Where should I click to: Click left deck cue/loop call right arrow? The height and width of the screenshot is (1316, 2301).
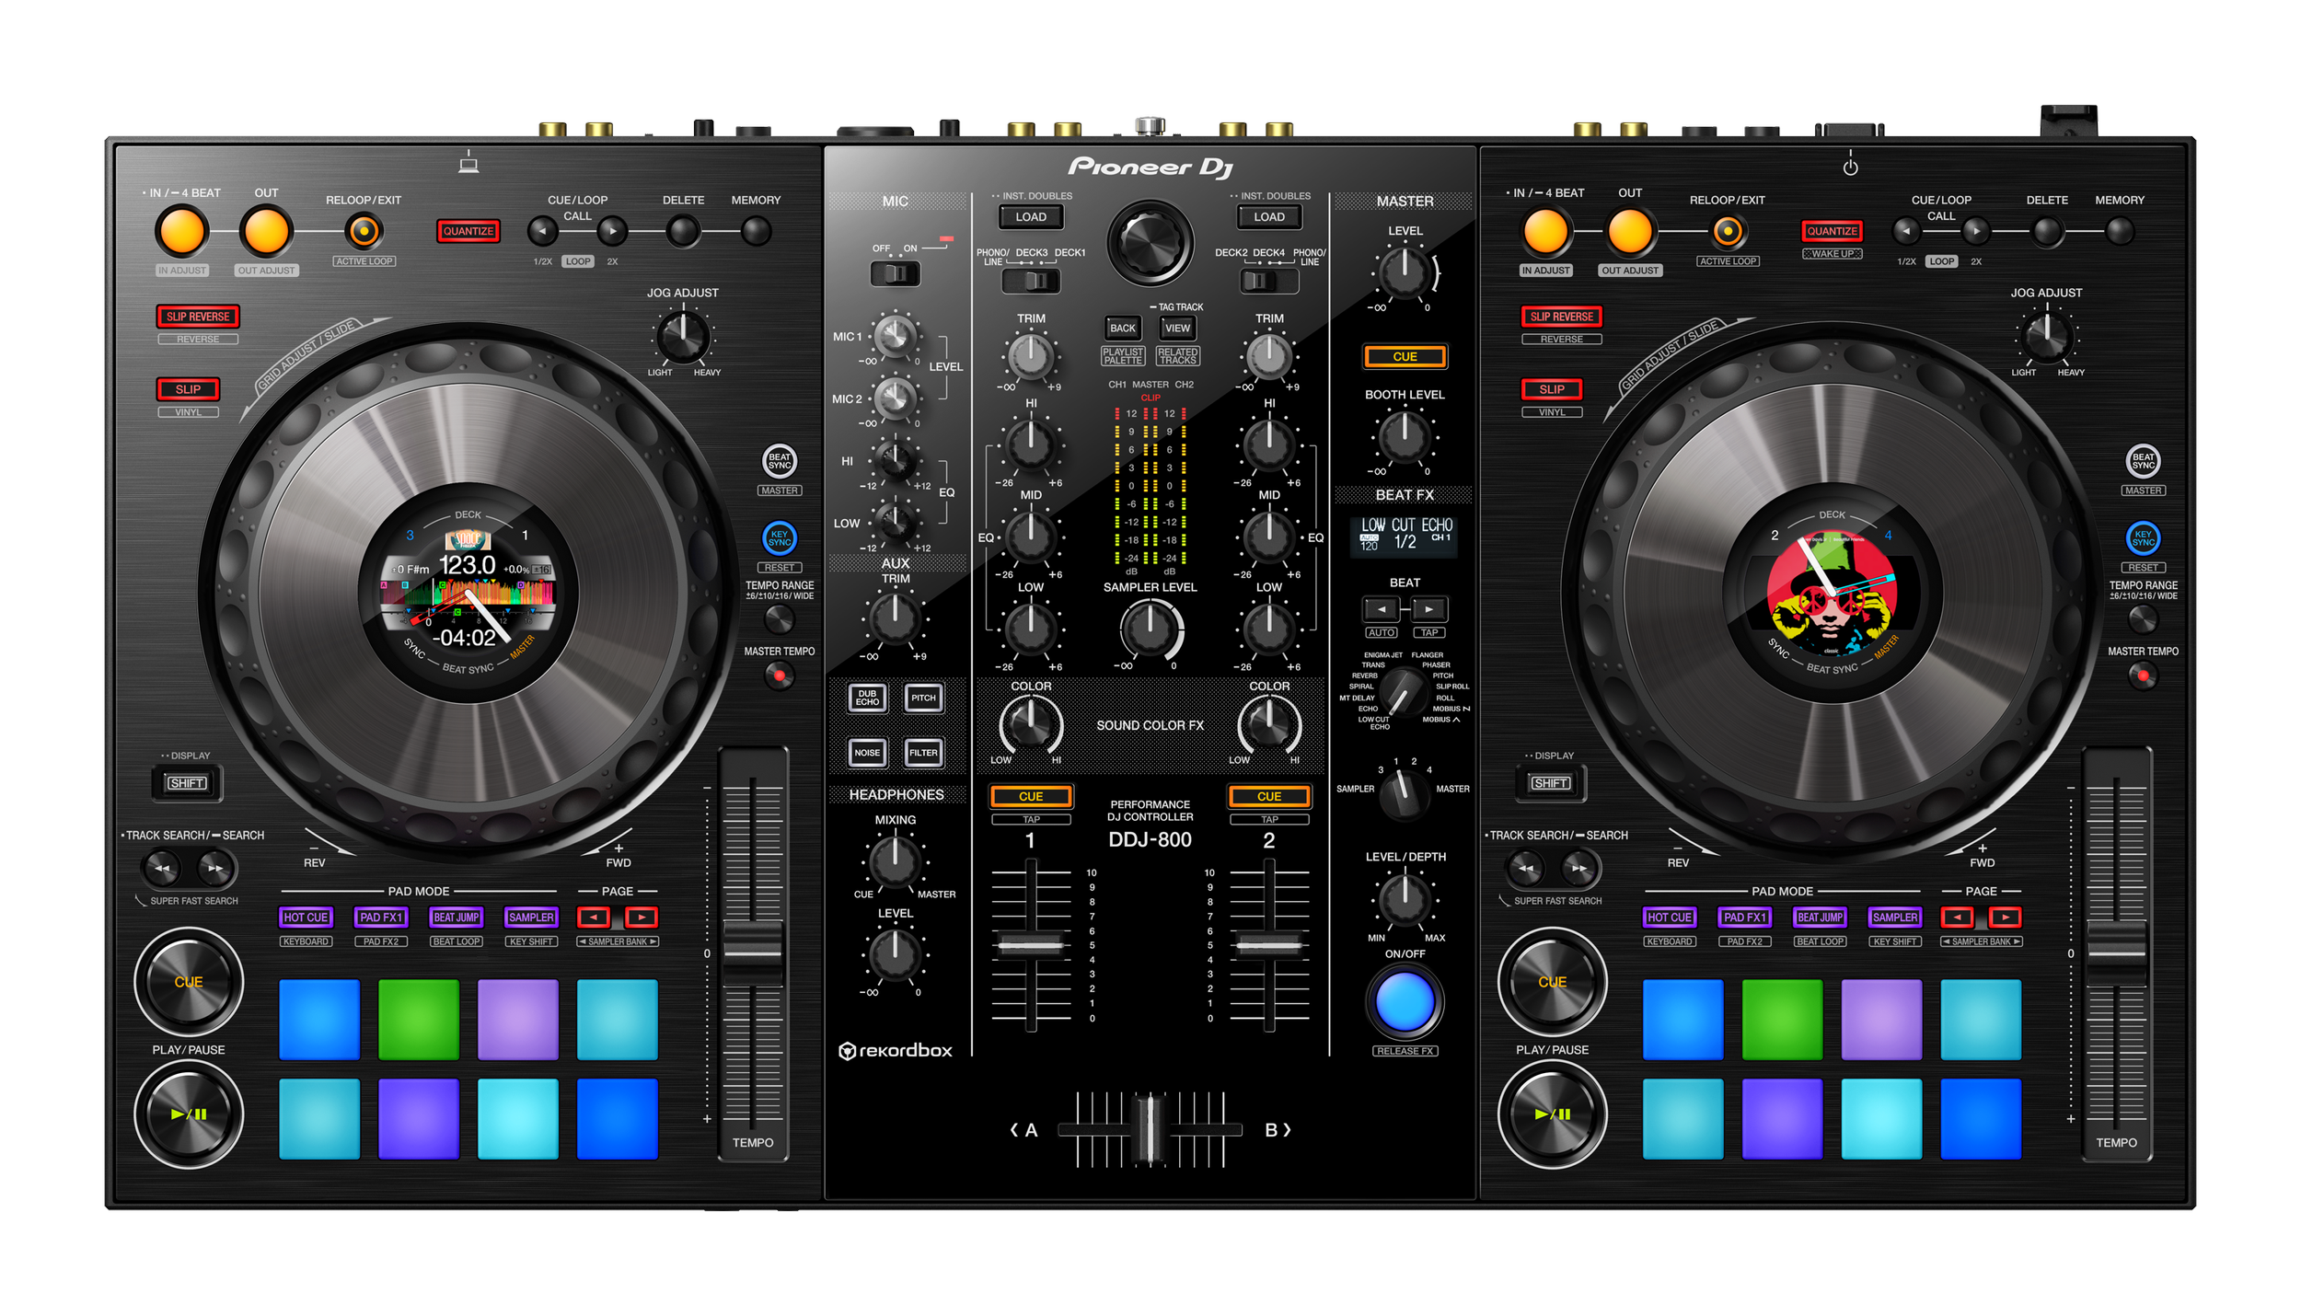[613, 231]
